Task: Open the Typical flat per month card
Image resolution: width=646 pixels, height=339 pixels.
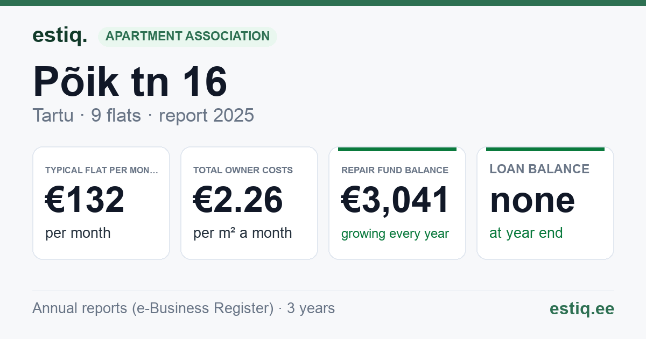Action: click(x=101, y=203)
